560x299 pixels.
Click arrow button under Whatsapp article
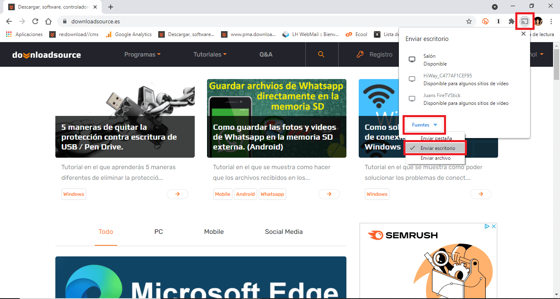coord(329,194)
